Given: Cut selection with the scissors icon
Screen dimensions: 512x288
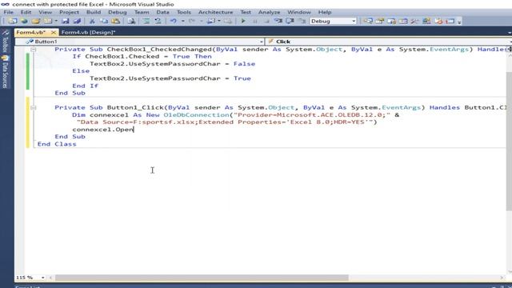Looking at the screenshot, I should 92,21.
